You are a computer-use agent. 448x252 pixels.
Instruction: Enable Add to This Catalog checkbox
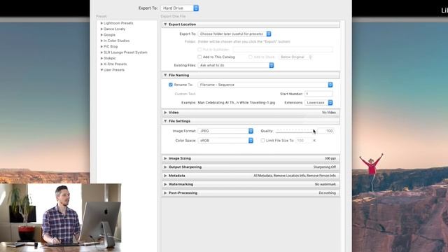(199, 57)
